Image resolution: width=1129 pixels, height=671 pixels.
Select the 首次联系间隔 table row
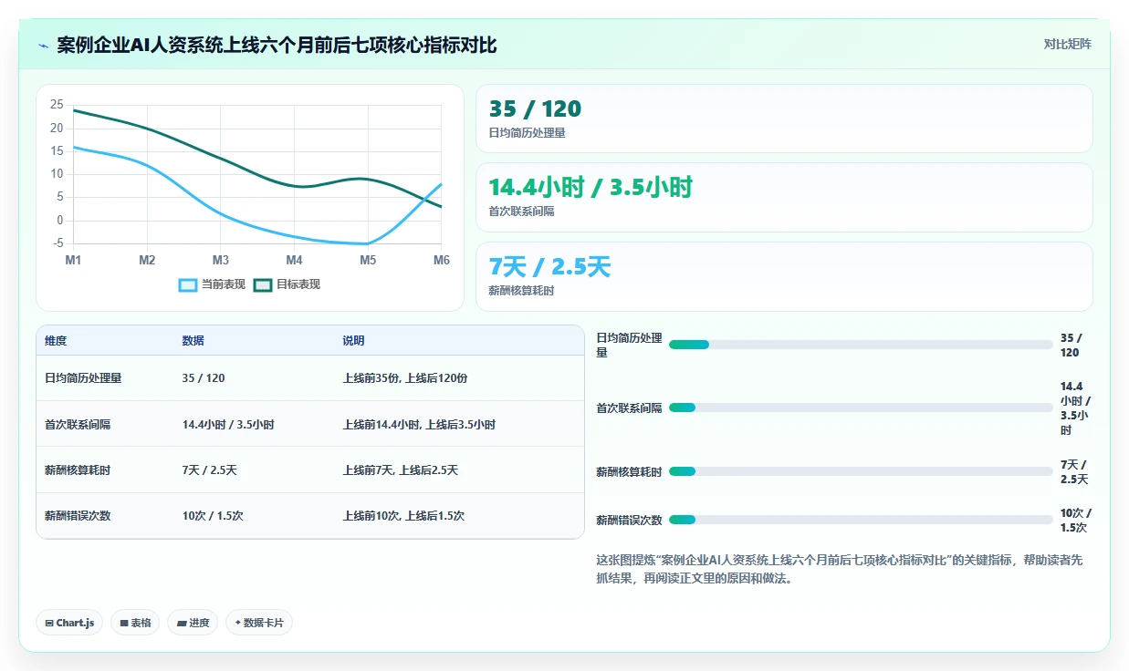pos(310,424)
